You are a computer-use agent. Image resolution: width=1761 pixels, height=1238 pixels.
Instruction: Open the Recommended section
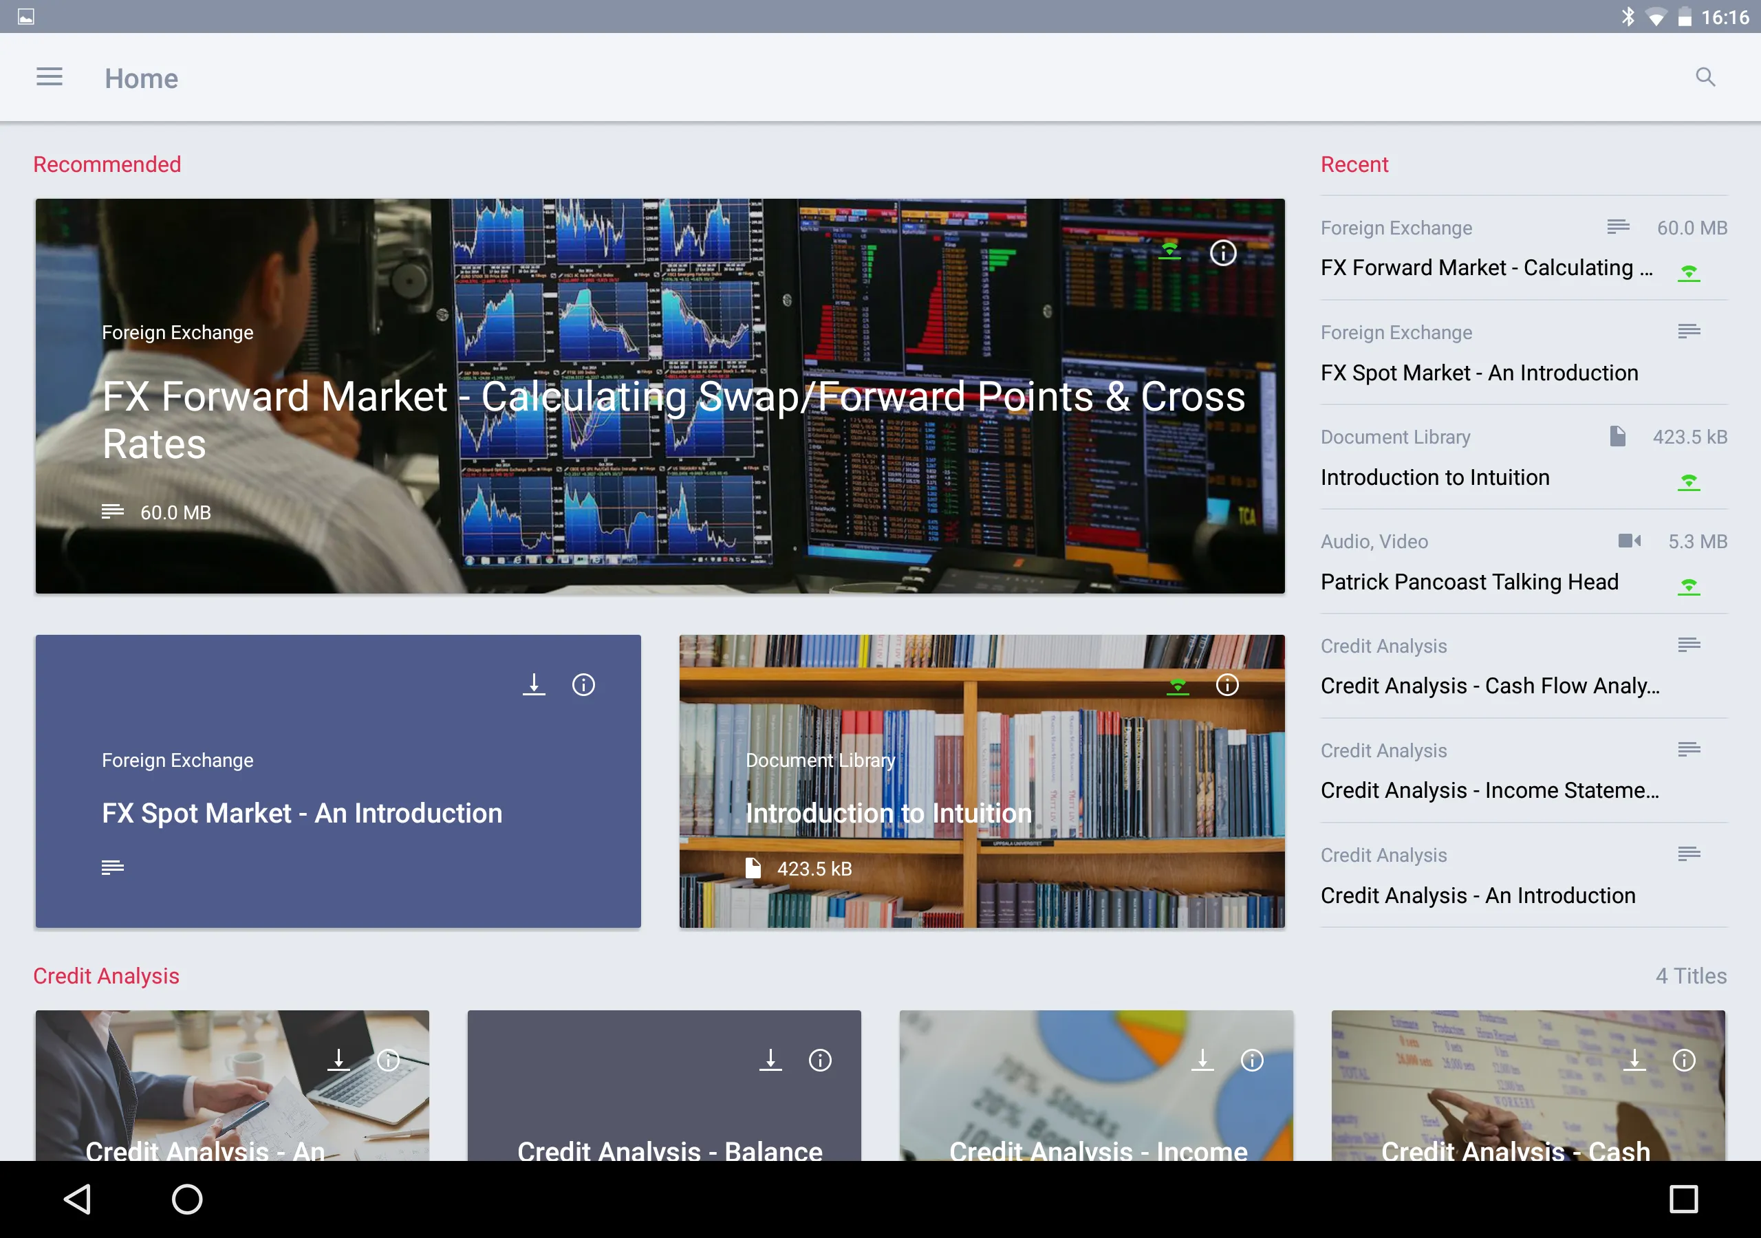click(107, 165)
